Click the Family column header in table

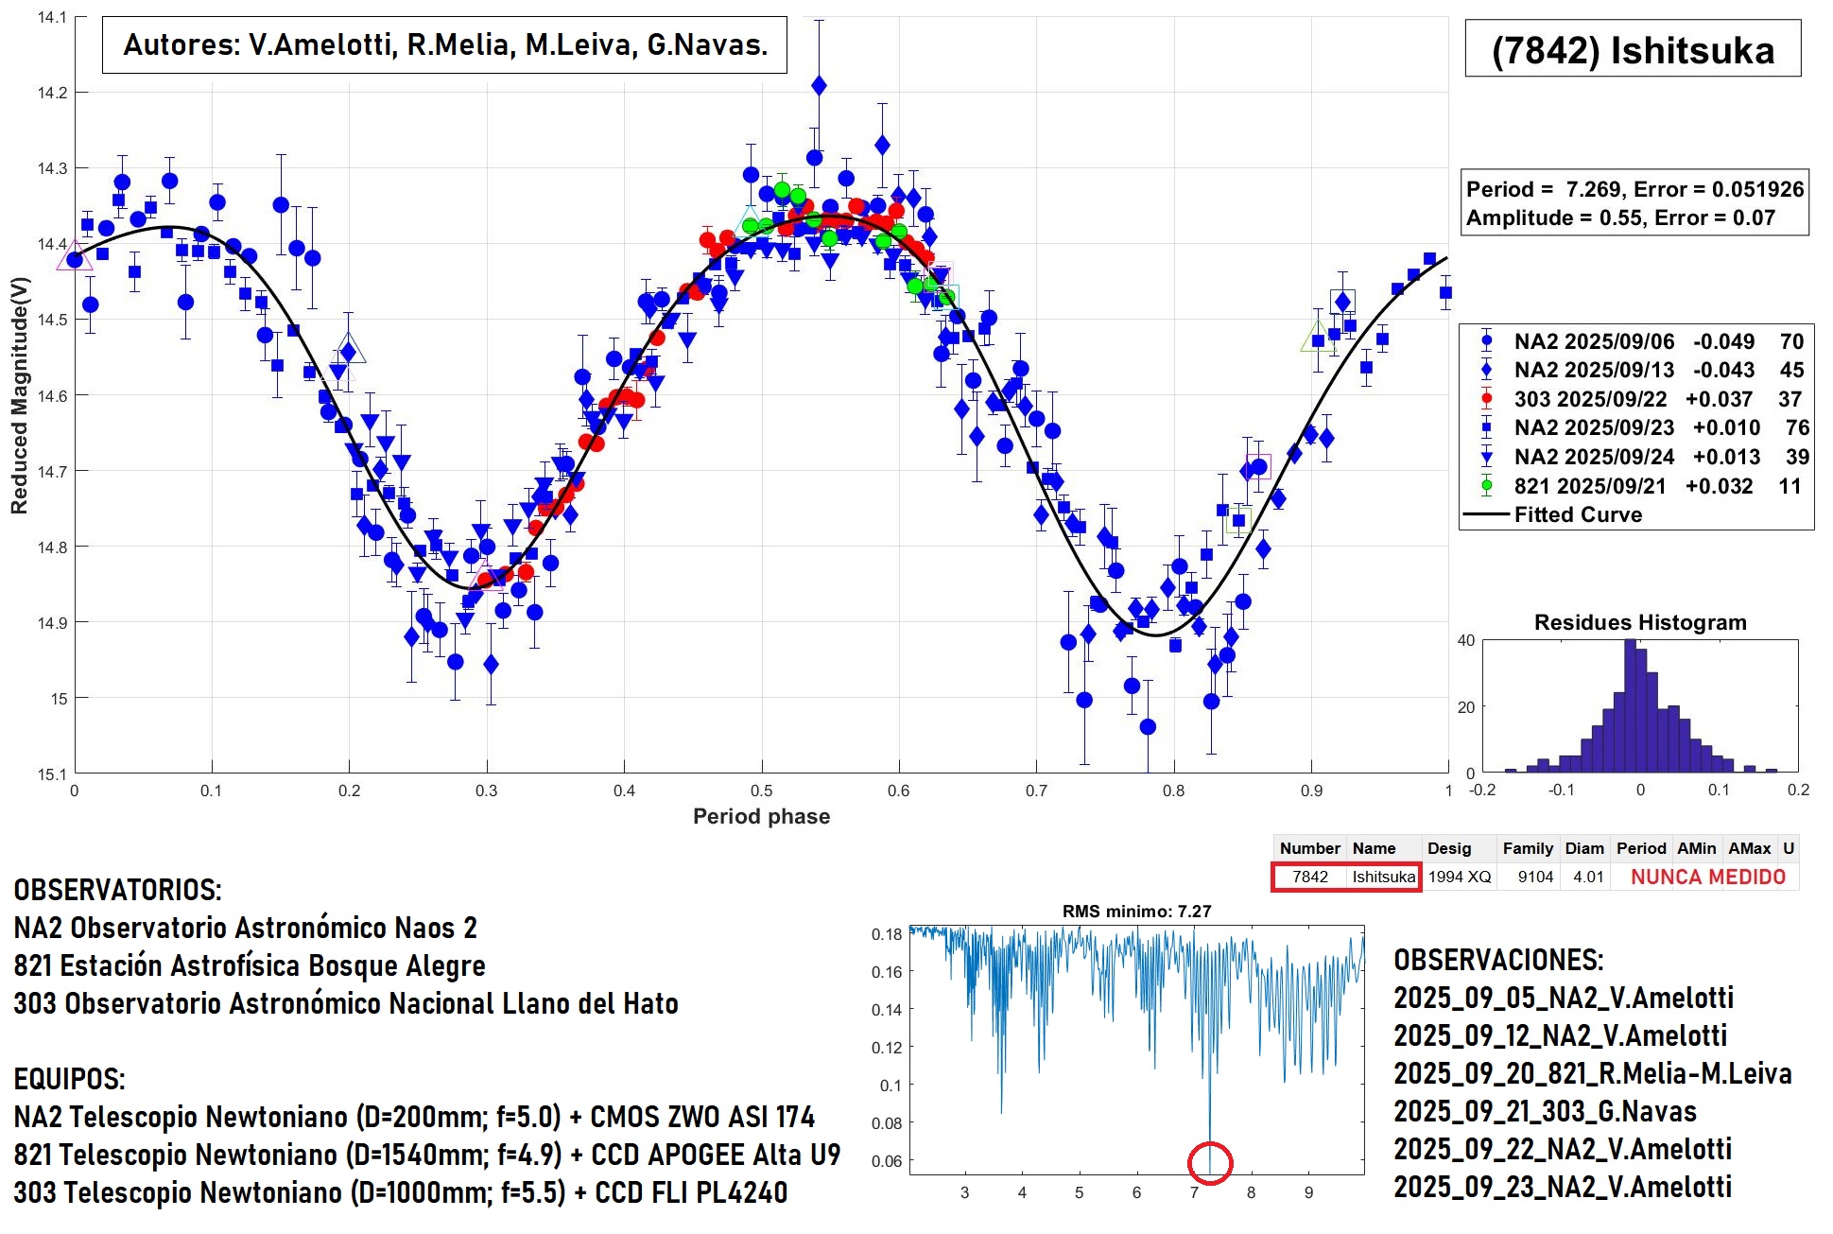1528,848
